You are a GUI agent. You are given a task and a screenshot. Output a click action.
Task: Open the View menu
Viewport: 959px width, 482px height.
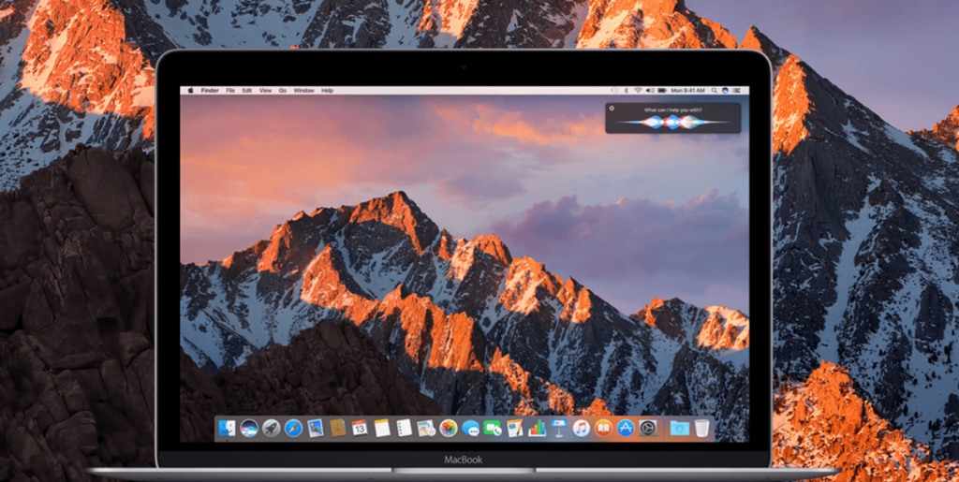tap(265, 91)
